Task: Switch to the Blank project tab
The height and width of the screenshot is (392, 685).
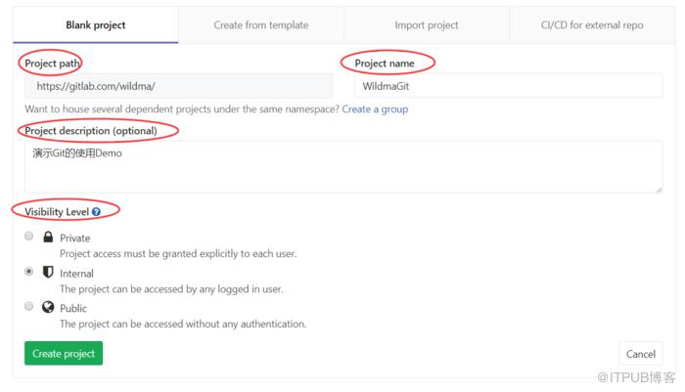Action: [96, 25]
